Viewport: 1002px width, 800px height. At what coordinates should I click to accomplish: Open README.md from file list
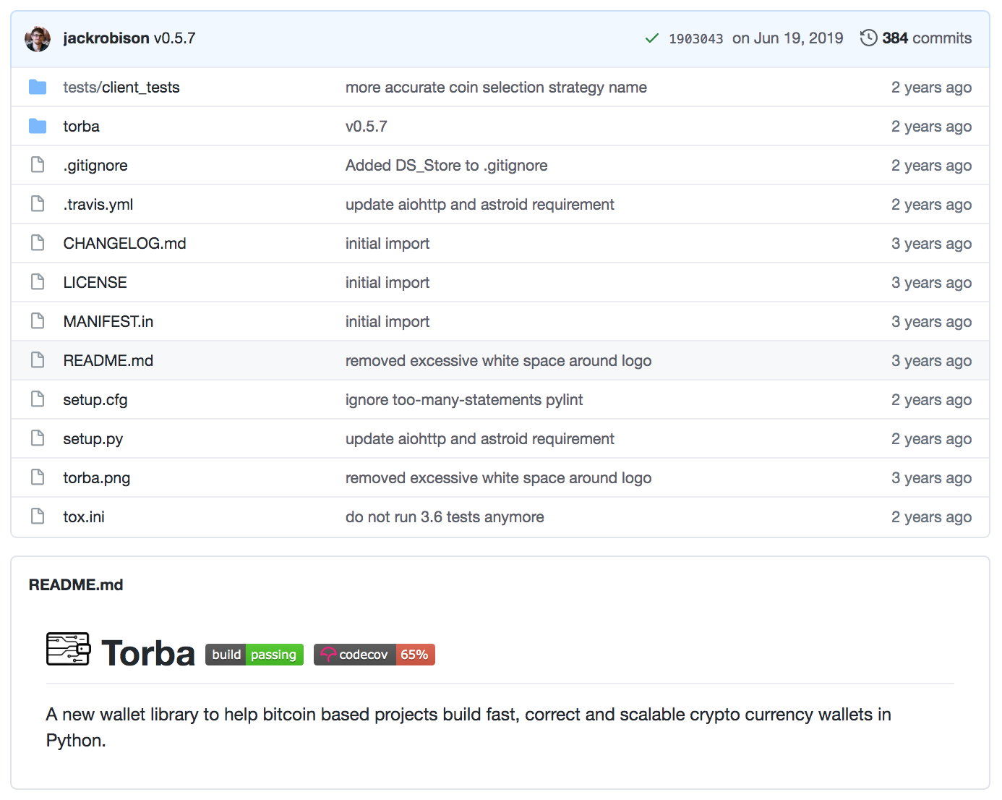[108, 361]
